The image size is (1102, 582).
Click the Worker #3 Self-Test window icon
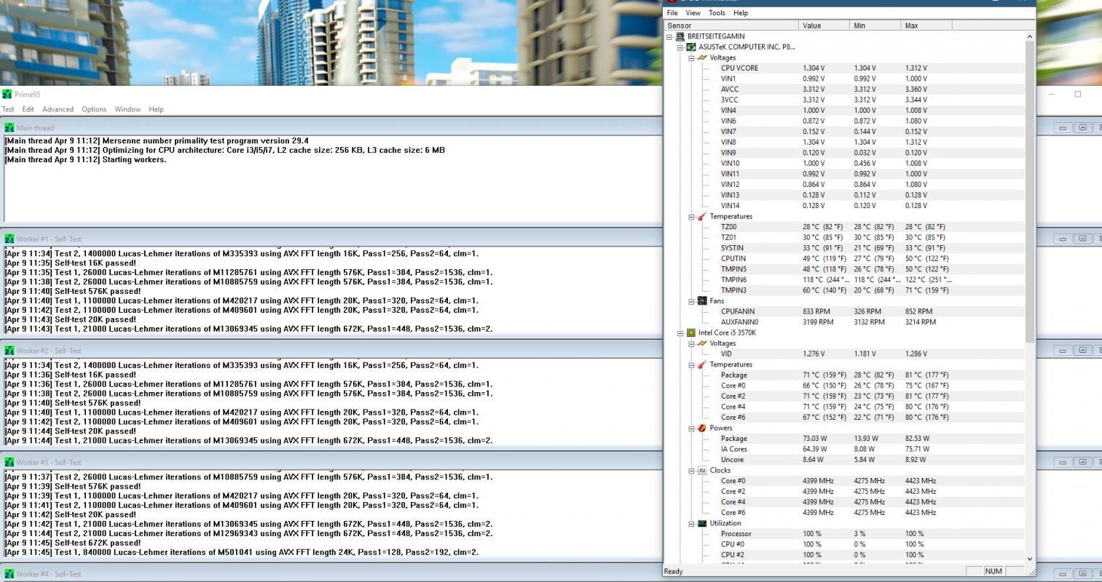tap(9, 462)
